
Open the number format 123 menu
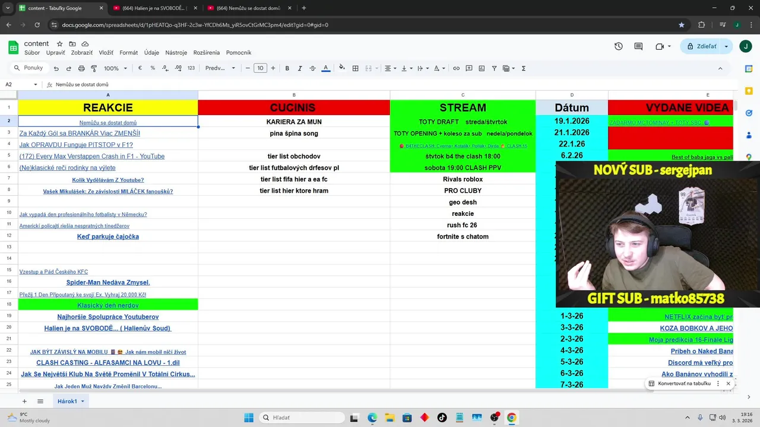tap(191, 68)
